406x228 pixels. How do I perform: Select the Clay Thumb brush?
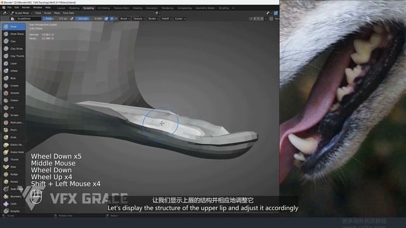[x=13, y=56]
